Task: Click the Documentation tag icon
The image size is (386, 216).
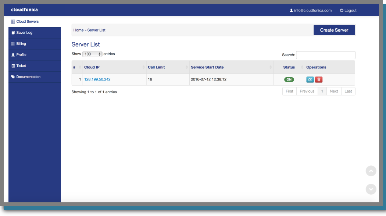Action: 13,77
